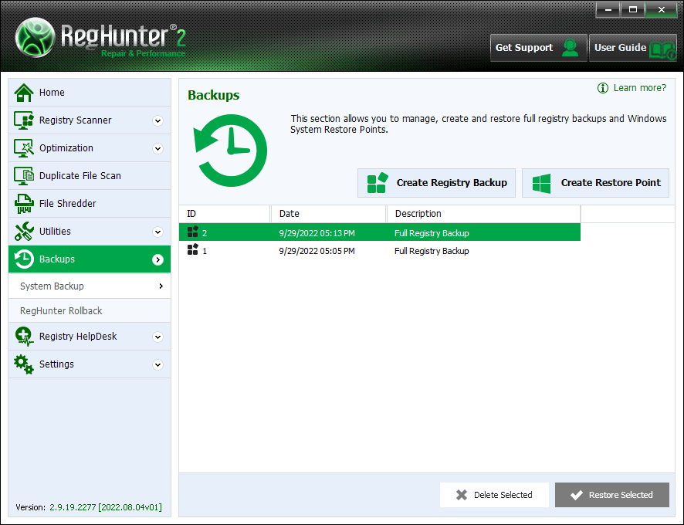This screenshot has height=525, width=684.
Task: Click the backup icon for ID 1
Action: 193,250
